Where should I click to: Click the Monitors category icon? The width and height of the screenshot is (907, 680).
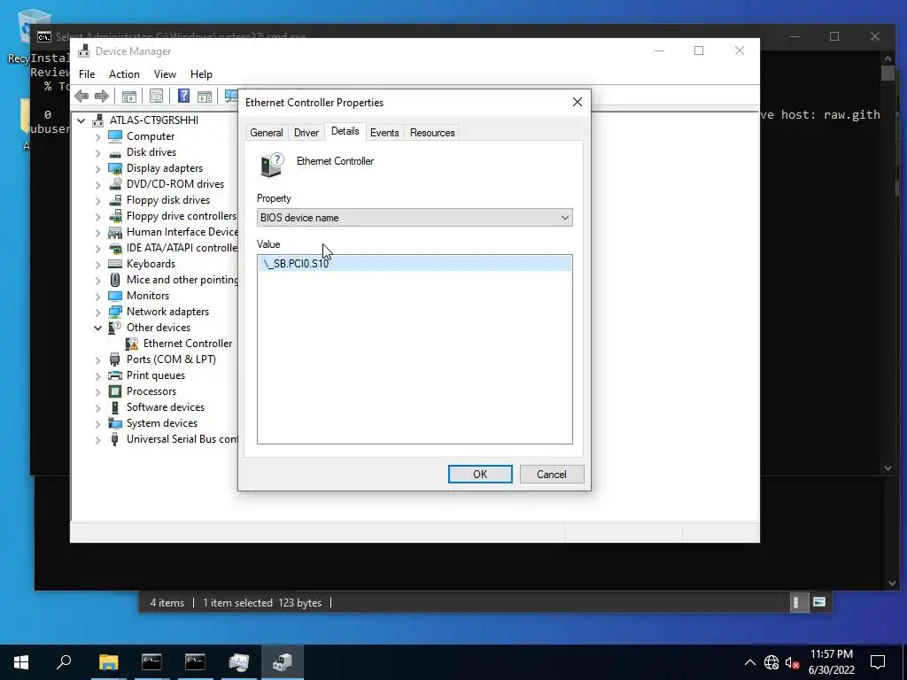115,296
